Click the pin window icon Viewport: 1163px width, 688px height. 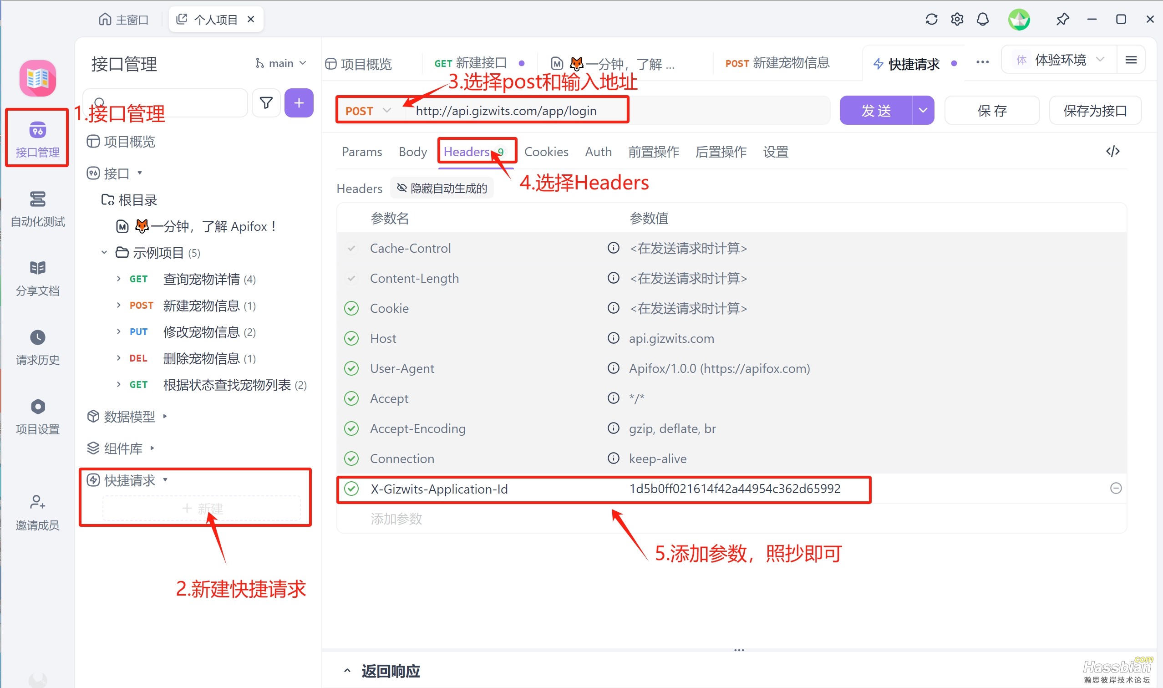[x=1062, y=19]
